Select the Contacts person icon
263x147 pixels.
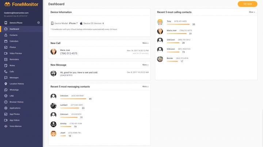[6, 35]
